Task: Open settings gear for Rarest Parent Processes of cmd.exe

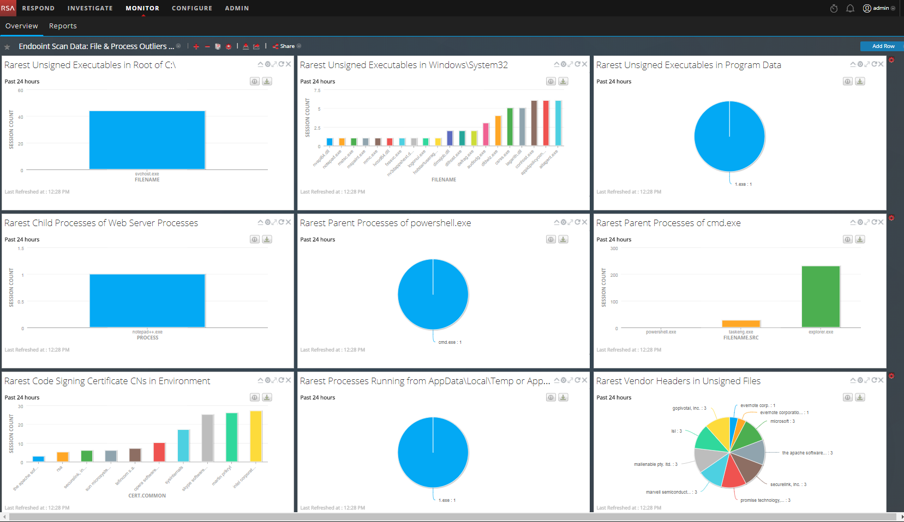Action: (x=860, y=222)
